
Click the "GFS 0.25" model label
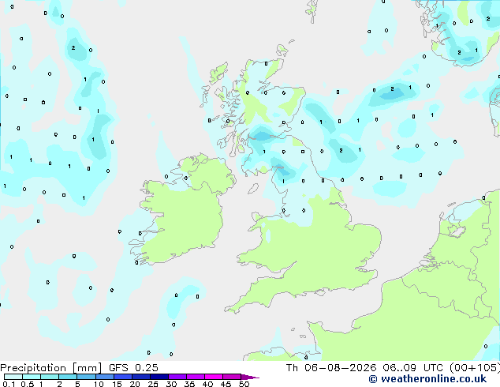pyautogui.click(x=133, y=368)
